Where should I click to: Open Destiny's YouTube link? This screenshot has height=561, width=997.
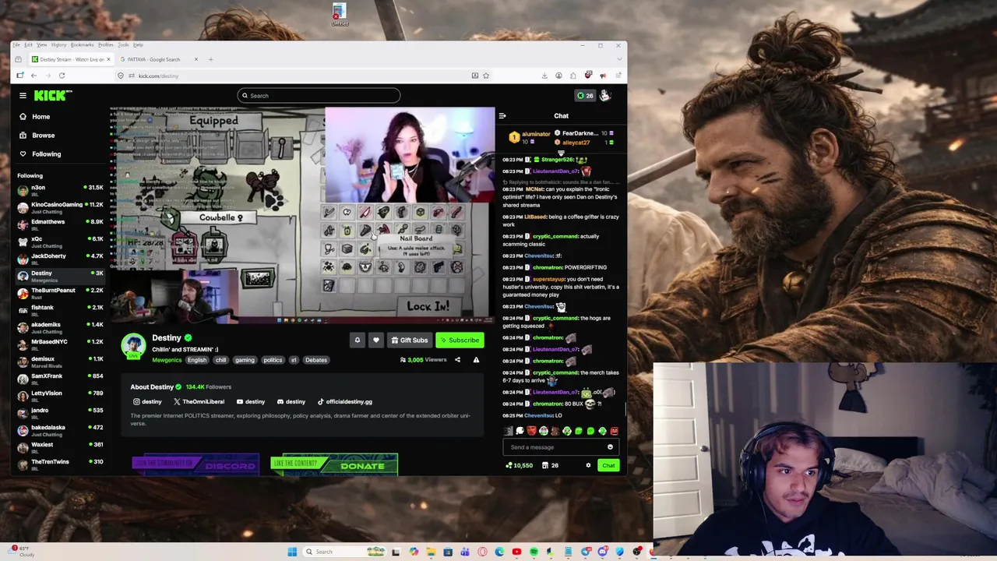(250, 401)
